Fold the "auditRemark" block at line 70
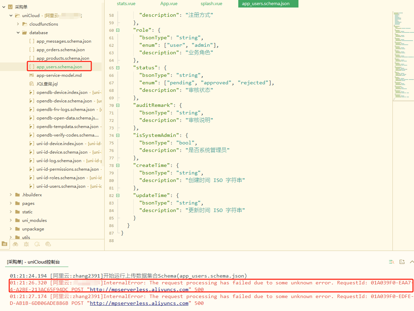This screenshot has height=311, width=414. click(118, 105)
